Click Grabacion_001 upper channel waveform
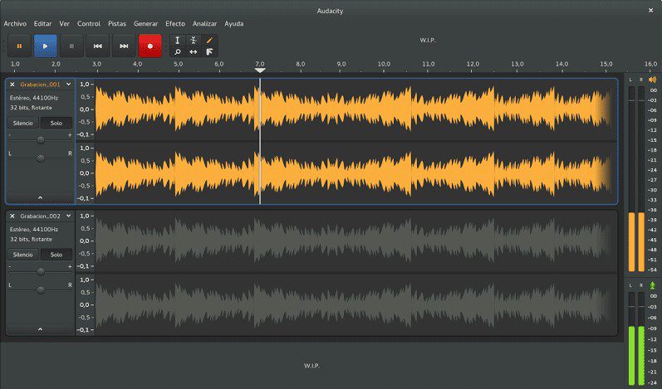Viewport: 662px width, 389px height. point(352,109)
